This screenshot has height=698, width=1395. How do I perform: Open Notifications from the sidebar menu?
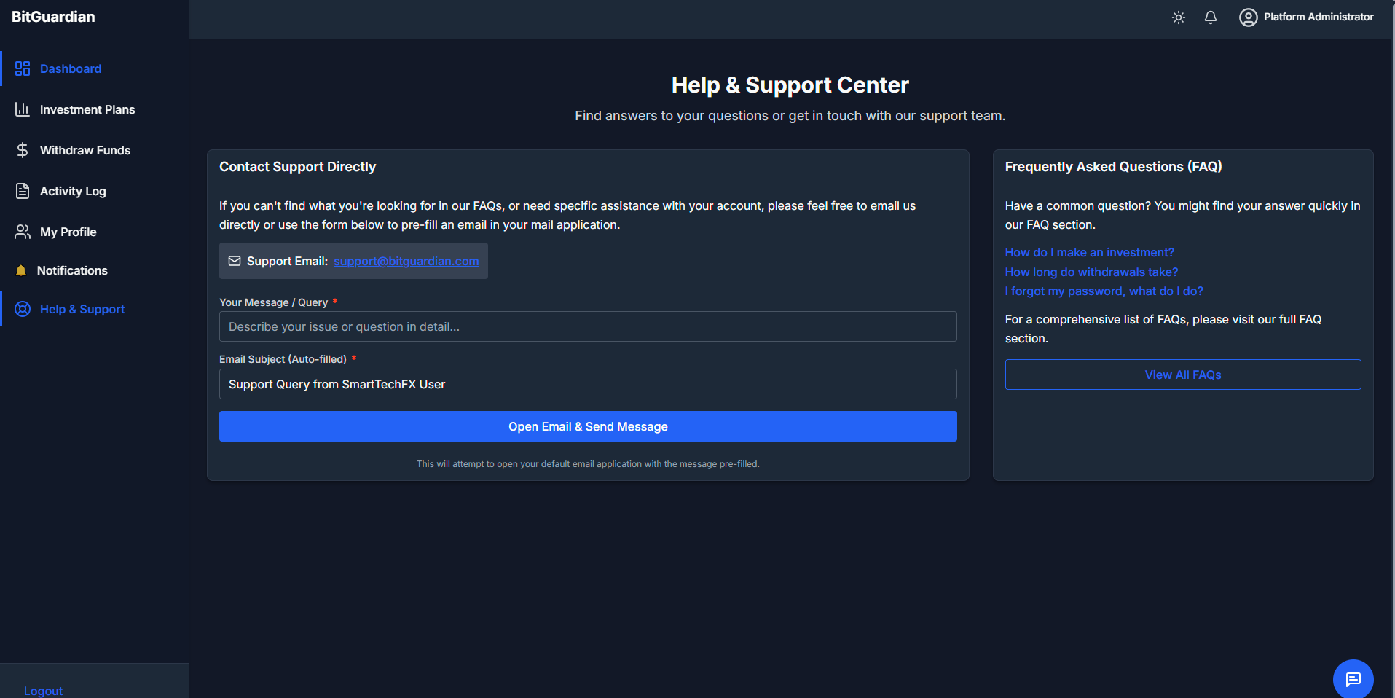tap(72, 270)
